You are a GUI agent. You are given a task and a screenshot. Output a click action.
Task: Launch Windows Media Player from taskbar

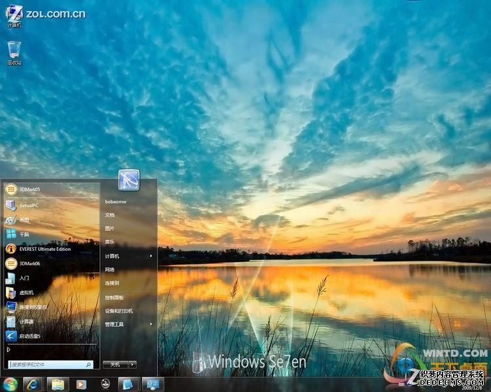(81, 384)
